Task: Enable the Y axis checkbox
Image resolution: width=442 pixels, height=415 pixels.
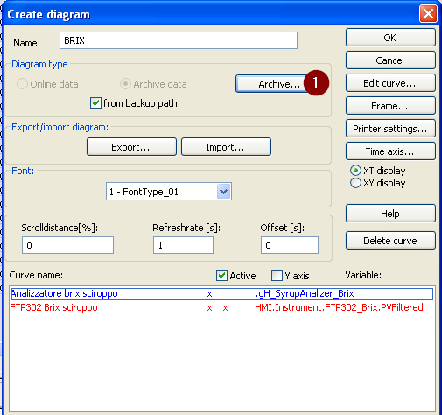Action: pyautogui.click(x=277, y=275)
